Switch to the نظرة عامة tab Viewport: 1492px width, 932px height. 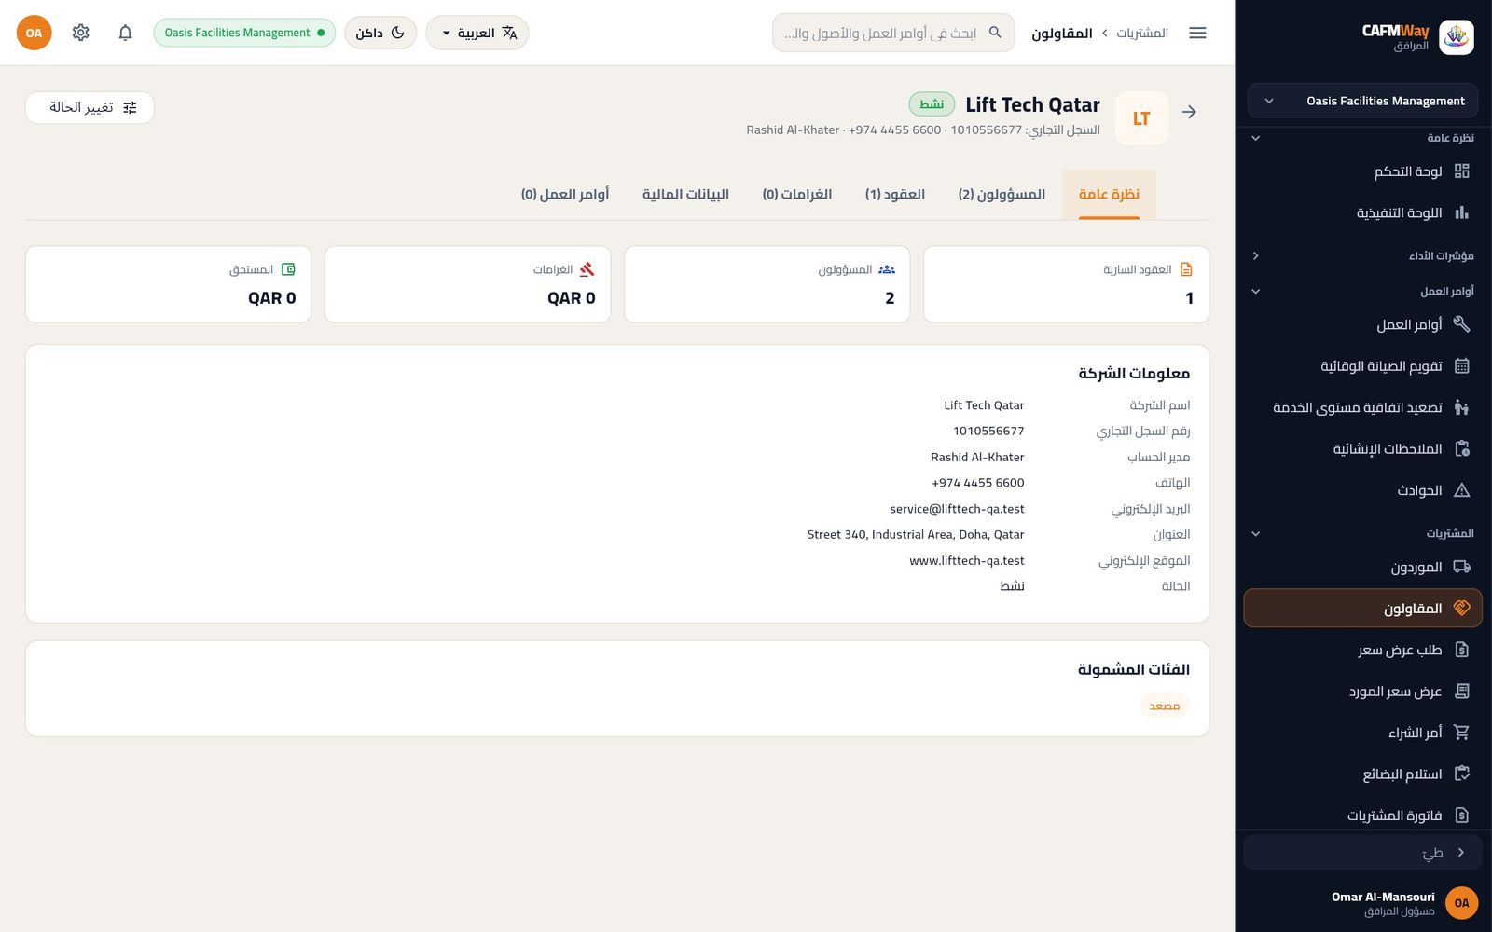[1109, 194]
